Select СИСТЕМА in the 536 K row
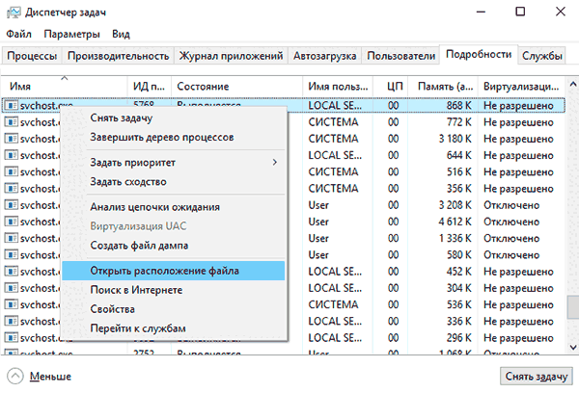The height and width of the screenshot is (393, 579). 333,304
